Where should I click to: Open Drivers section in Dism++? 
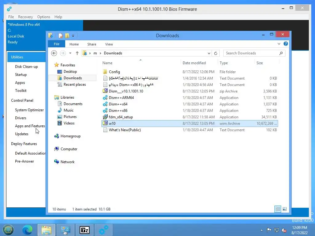(21, 118)
